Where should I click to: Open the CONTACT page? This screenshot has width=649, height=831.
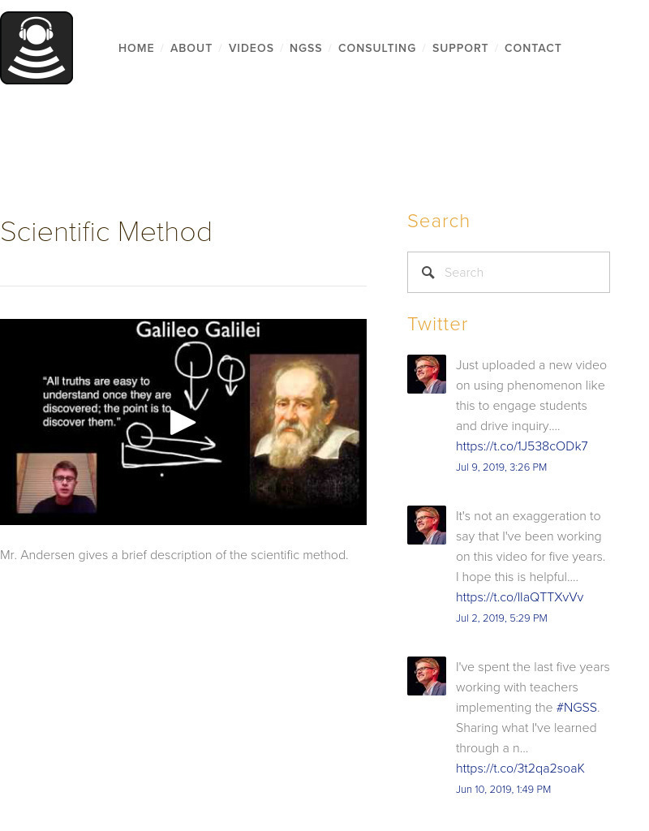pos(533,48)
